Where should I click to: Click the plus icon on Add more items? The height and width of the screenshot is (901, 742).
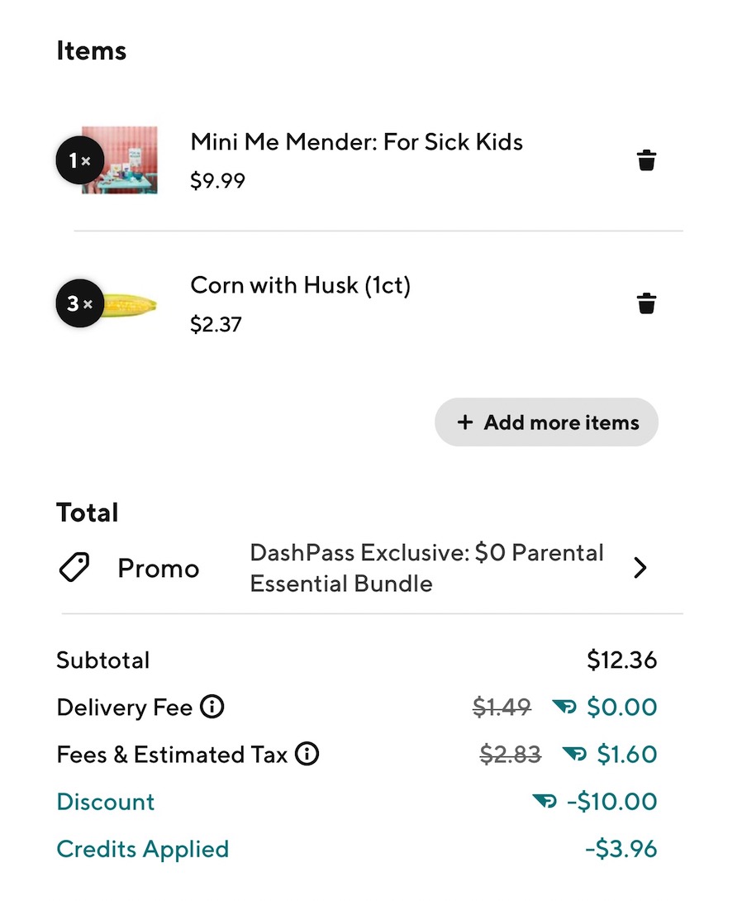coord(464,422)
